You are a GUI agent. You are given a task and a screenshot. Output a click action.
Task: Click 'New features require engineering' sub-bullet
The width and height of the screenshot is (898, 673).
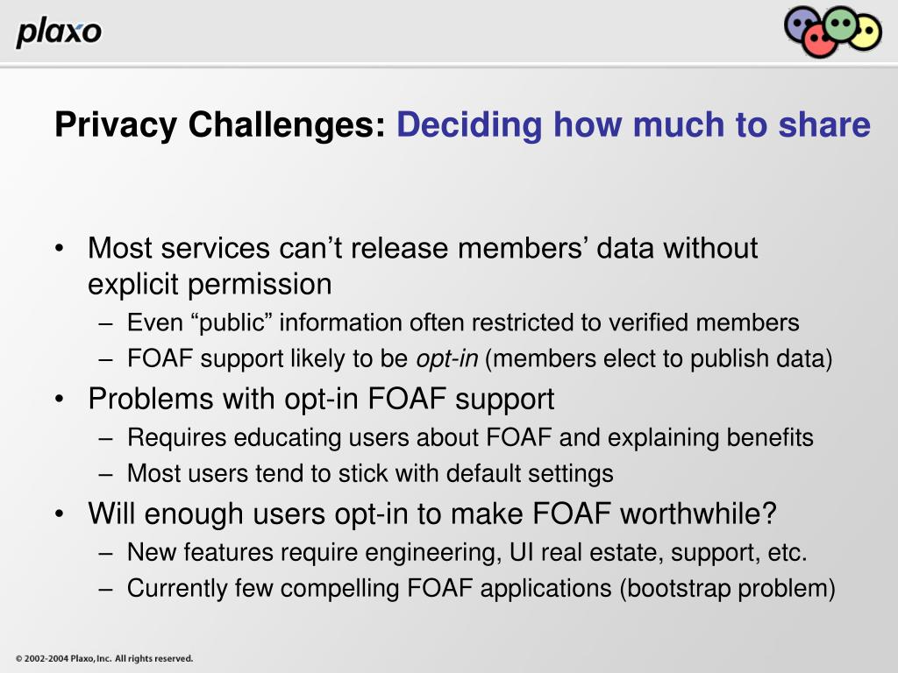pos(467,552)
